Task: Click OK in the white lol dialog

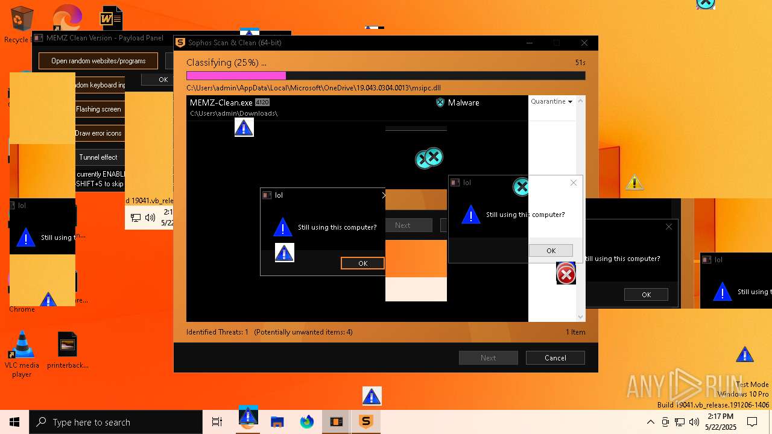Action: click(551, 250)
